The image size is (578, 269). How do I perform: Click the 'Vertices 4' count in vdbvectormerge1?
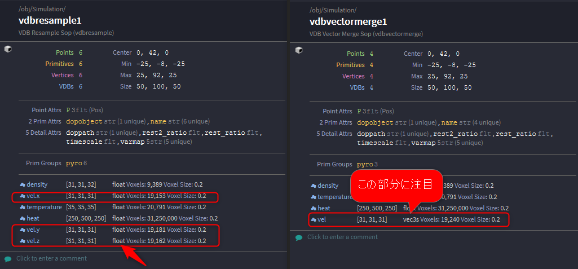point(358,76)
